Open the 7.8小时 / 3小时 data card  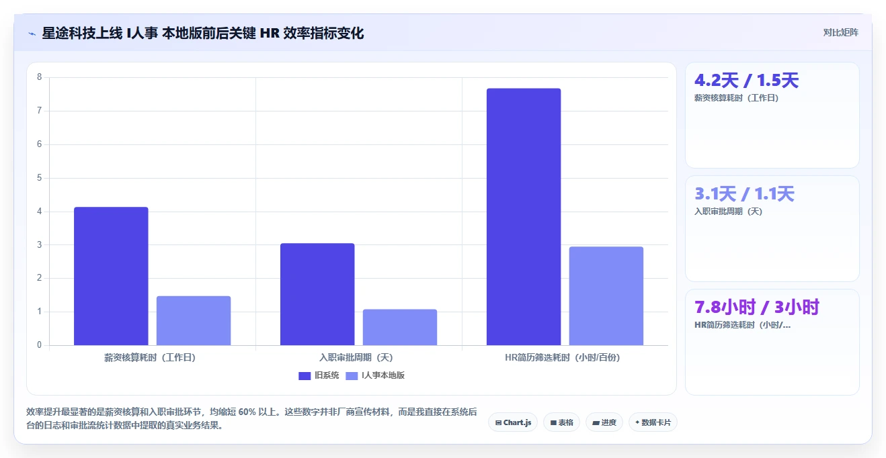point(772,342)
